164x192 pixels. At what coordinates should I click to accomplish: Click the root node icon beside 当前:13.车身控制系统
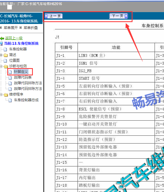pos(1,44)
